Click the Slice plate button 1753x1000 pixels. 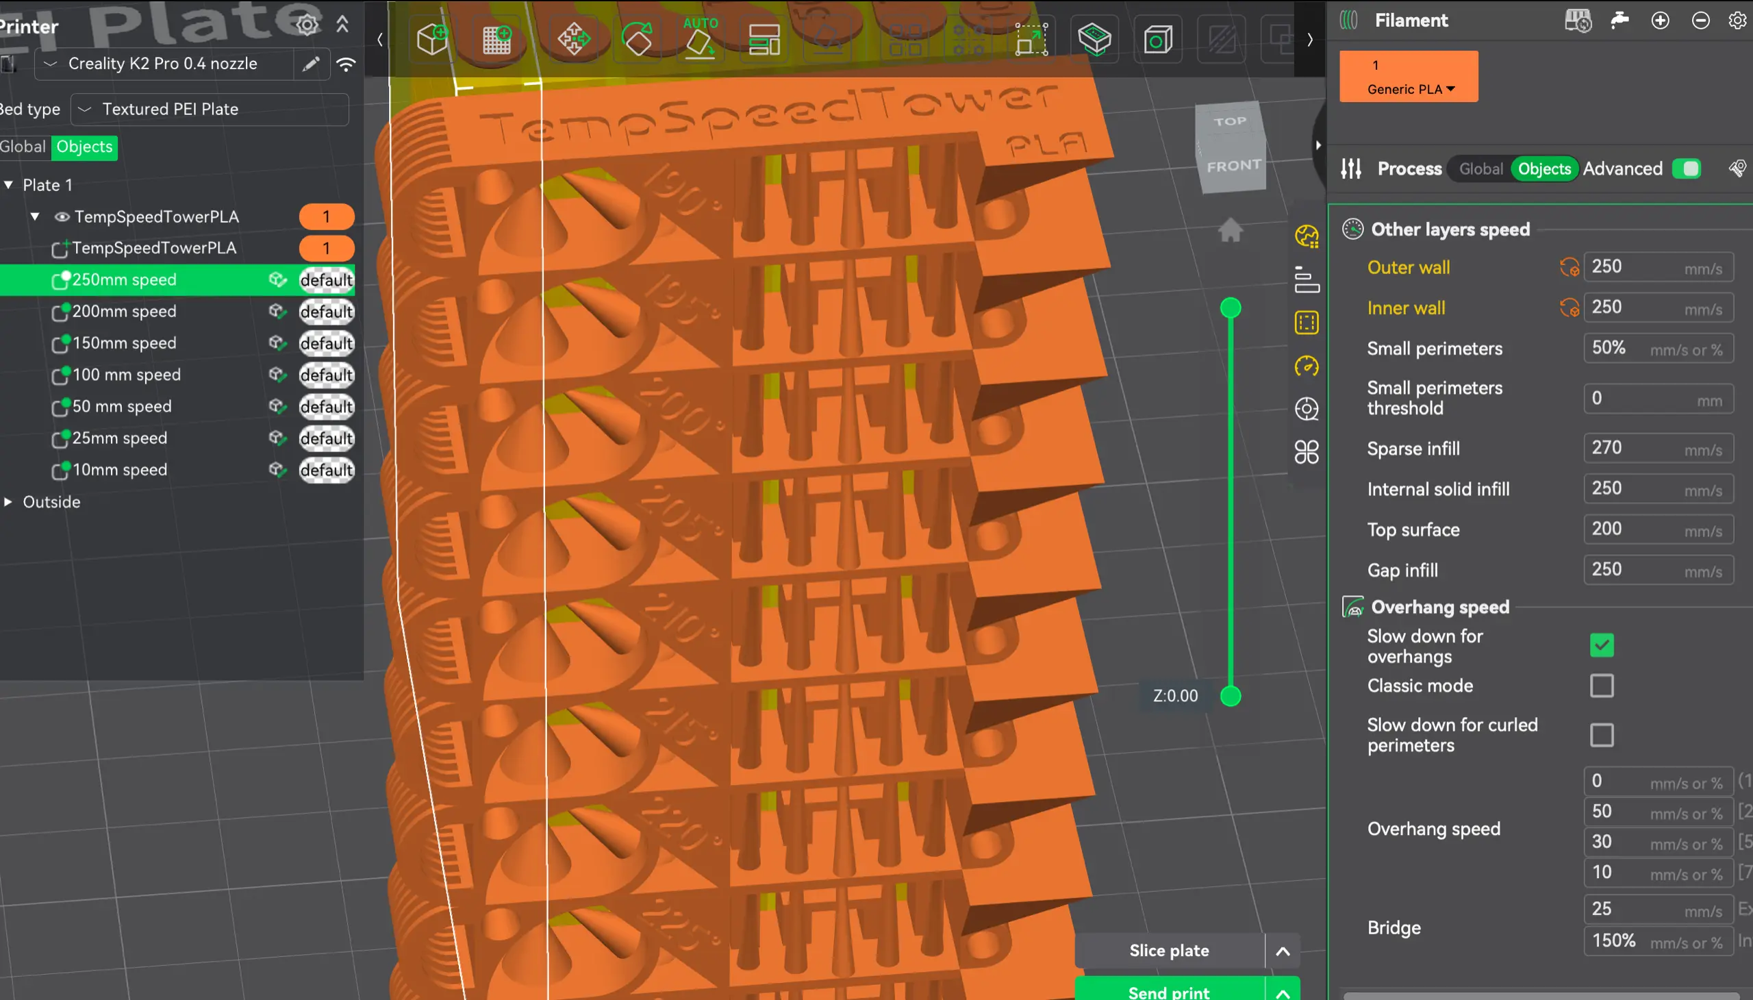point(1170,951)
